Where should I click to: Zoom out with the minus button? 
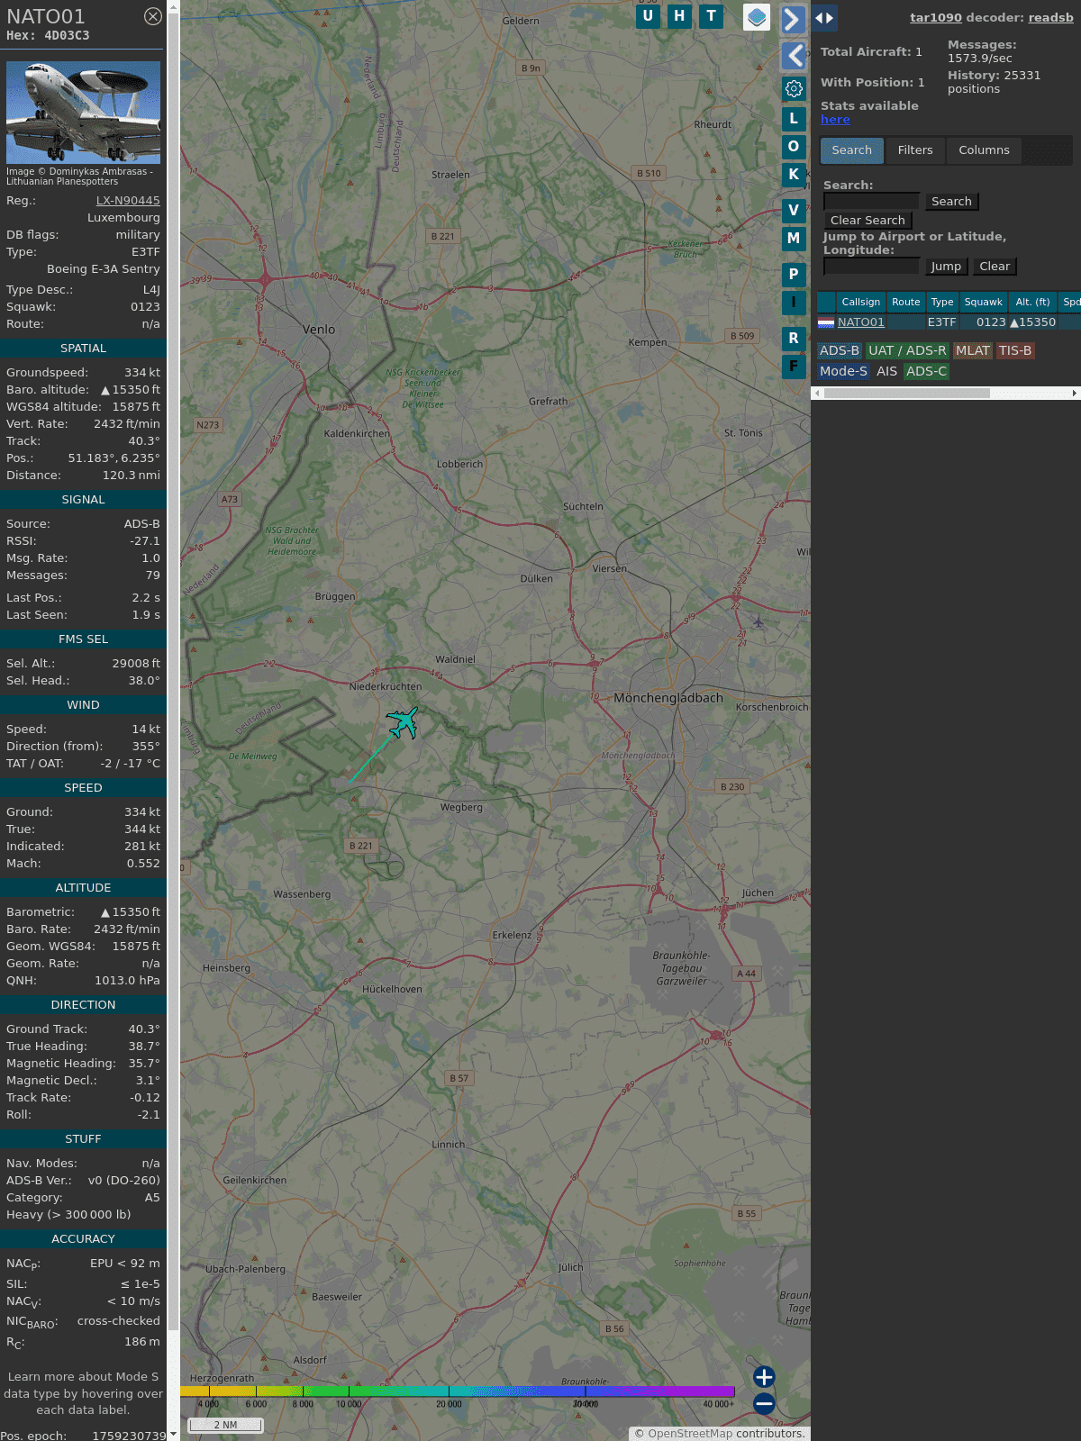(764, 1403)
